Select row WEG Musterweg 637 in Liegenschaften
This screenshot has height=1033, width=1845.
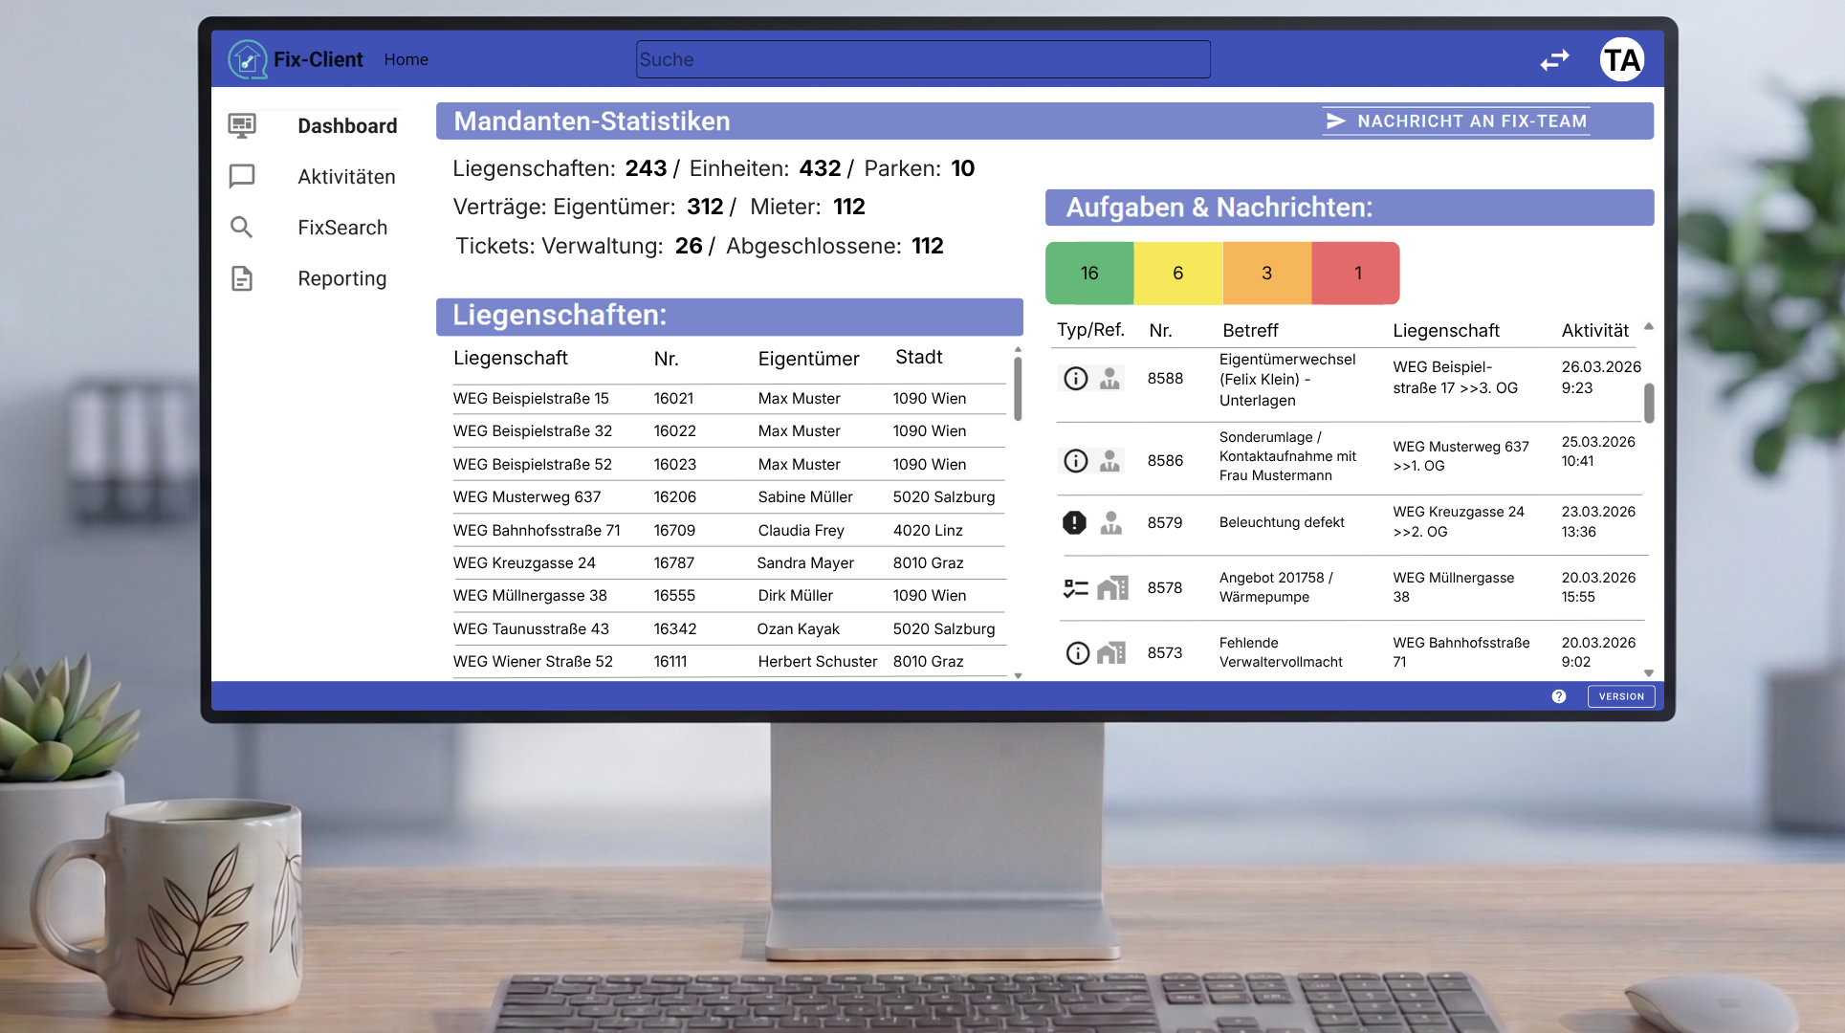coord(729,497)
